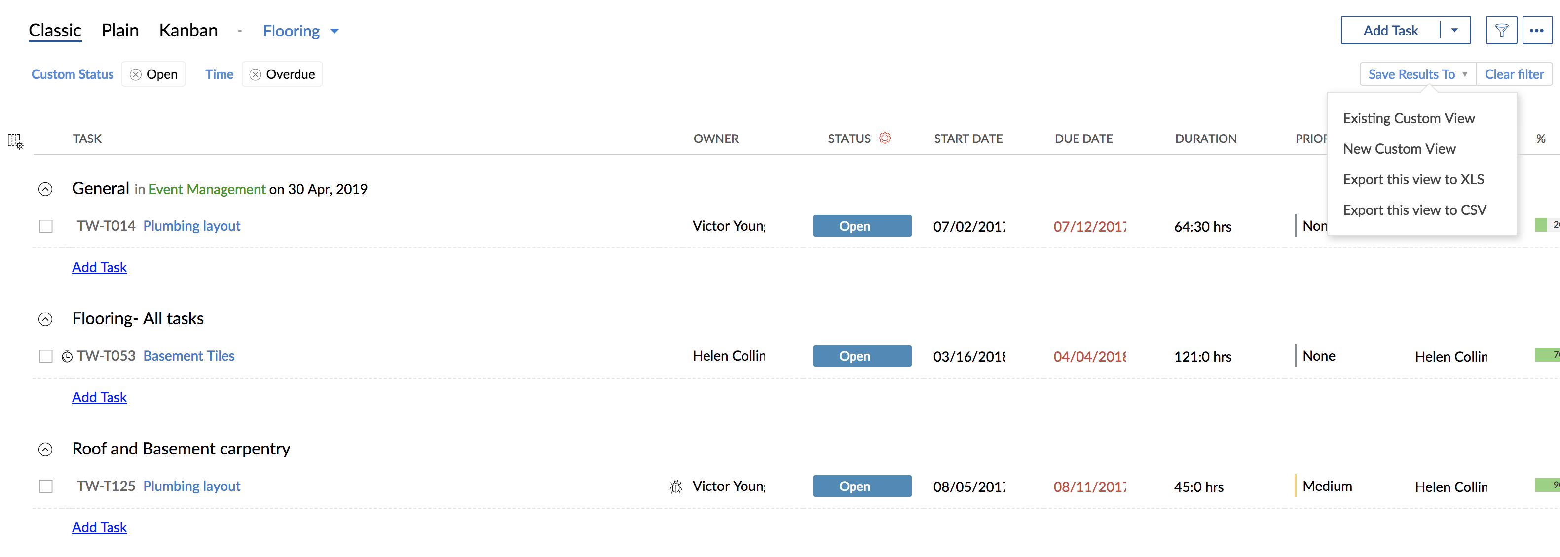Choose Export this view to CSV
This screenshot has width=1560, height=557.
coord(1414,210)
